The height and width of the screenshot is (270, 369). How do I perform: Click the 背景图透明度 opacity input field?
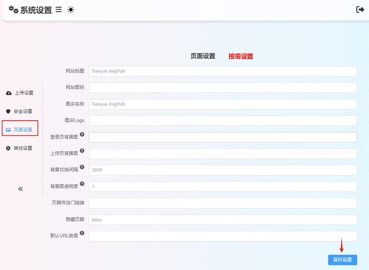click(x=223, y=187)
